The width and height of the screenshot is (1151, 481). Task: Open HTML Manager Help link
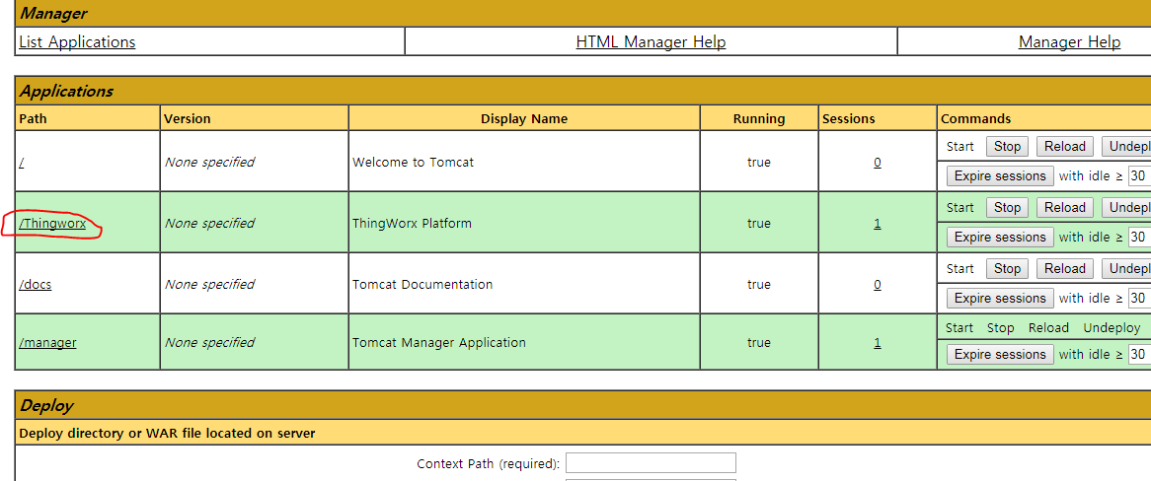[x=651, y=41]
